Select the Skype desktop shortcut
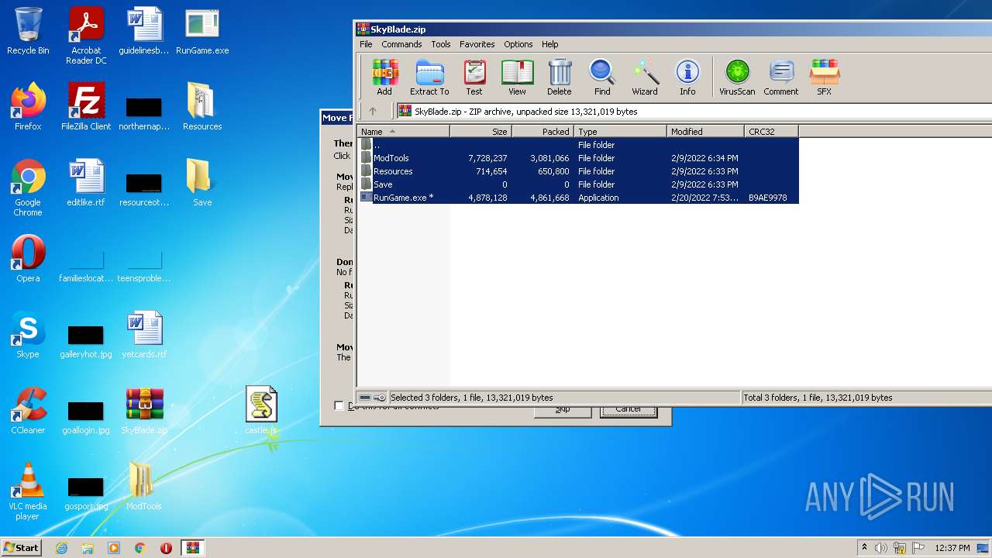Image resolution: width=992 pixels, height=558 pixels. 28,335
